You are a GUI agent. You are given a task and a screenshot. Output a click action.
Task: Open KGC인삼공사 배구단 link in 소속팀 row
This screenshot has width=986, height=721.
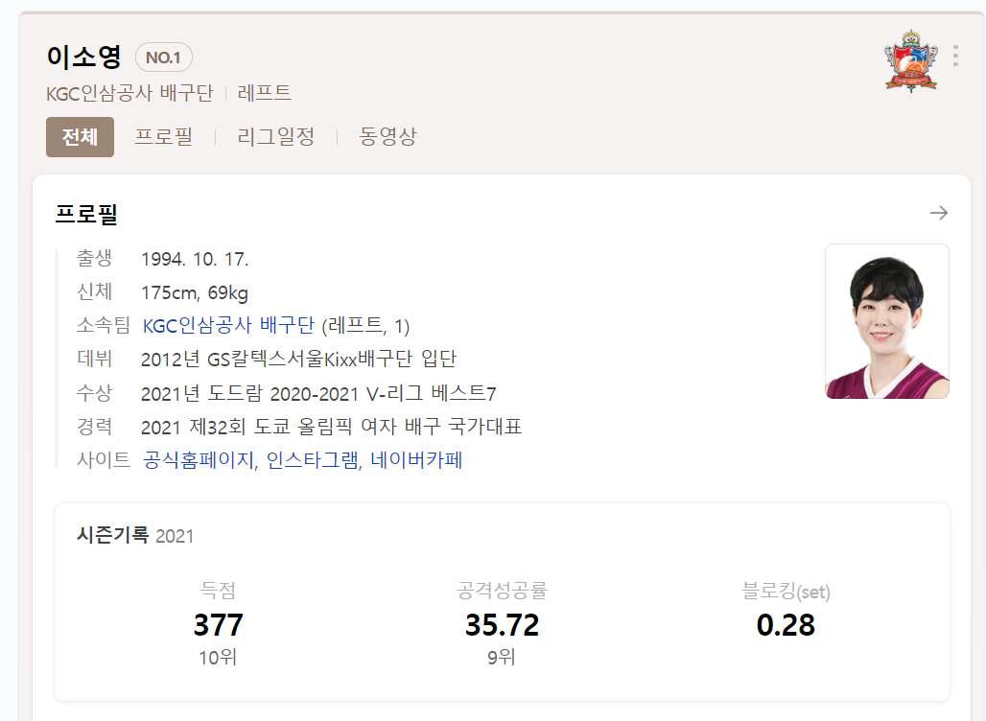coord(228,326)
